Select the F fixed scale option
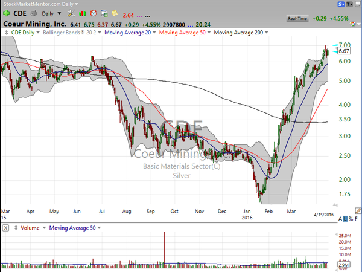 point(356,219)
